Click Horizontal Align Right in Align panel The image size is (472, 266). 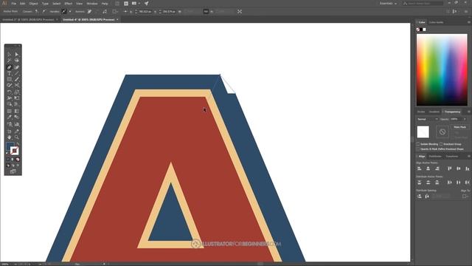coord(437,168)
